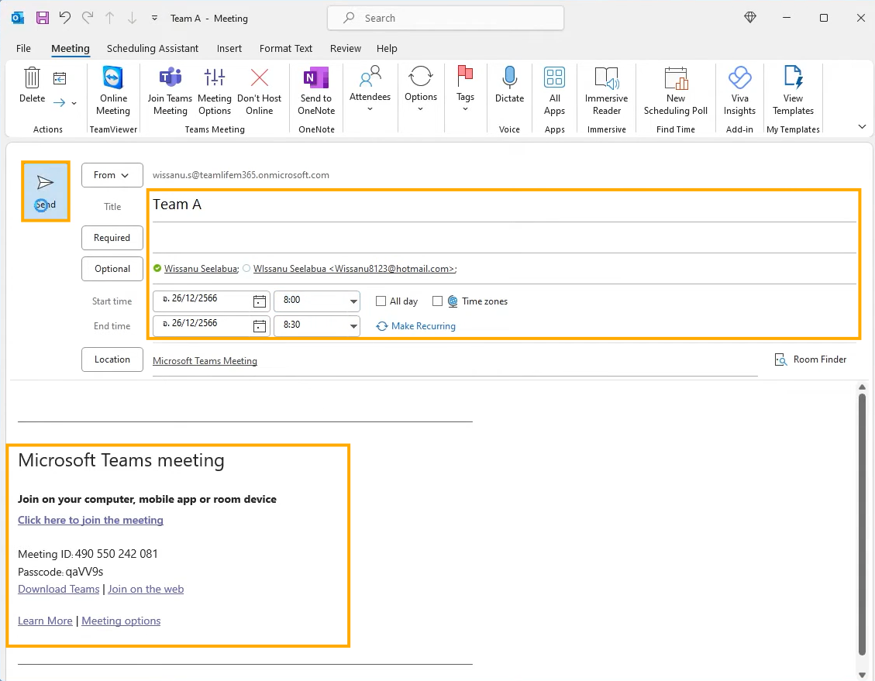875x681 pixels.
Task: Click the message body vertical scrollbar
Action: pyautogui.click(x=862, y=524)
